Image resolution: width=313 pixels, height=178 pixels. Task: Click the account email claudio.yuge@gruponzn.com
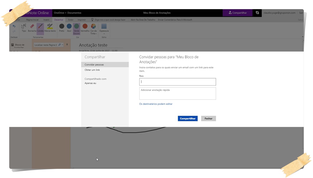(x=279, y=13)
